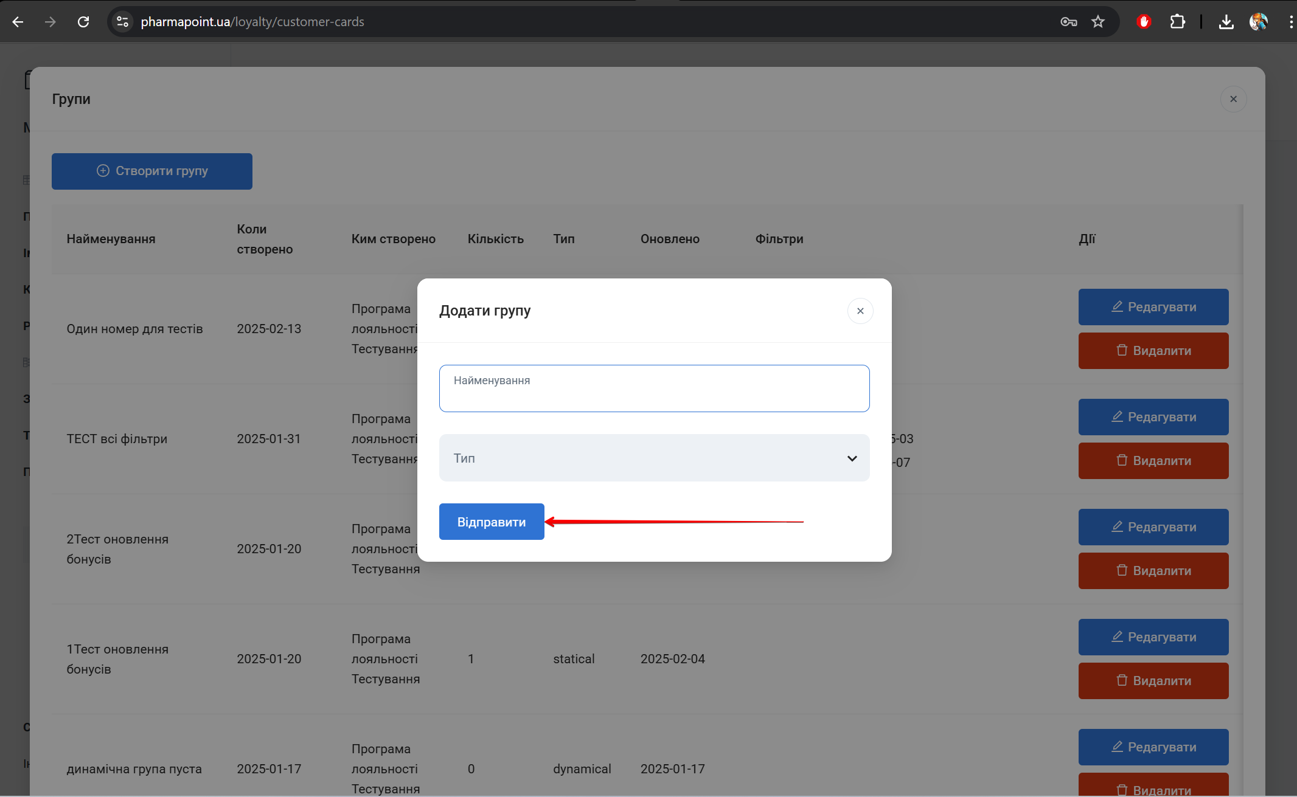Submit with Відправити button
Image resolution: width=1297 pixels, height=797 pixels.
492,522
